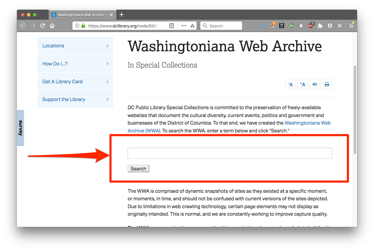Screen dimensions: 374x251
Task: Open a new browser tab
Action: pos(122,15)
